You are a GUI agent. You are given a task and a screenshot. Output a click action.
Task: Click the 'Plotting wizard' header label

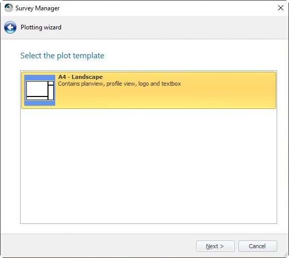41,27
